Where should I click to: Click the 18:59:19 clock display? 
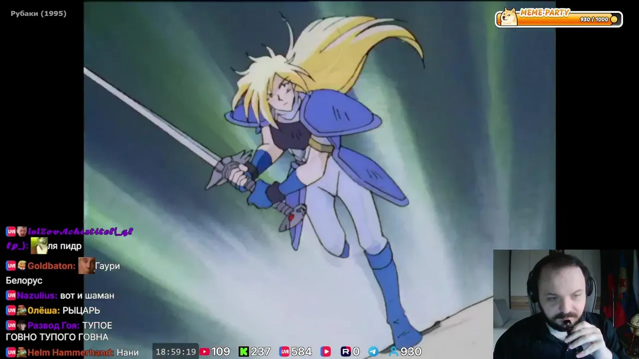click(176, 352)
